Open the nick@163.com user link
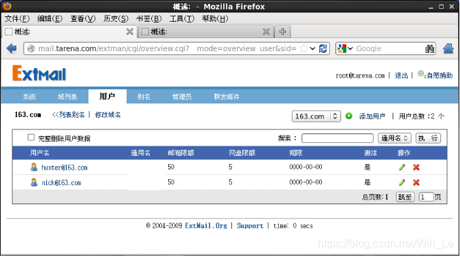This screenshot has width=460, height=256. [61, 182]
